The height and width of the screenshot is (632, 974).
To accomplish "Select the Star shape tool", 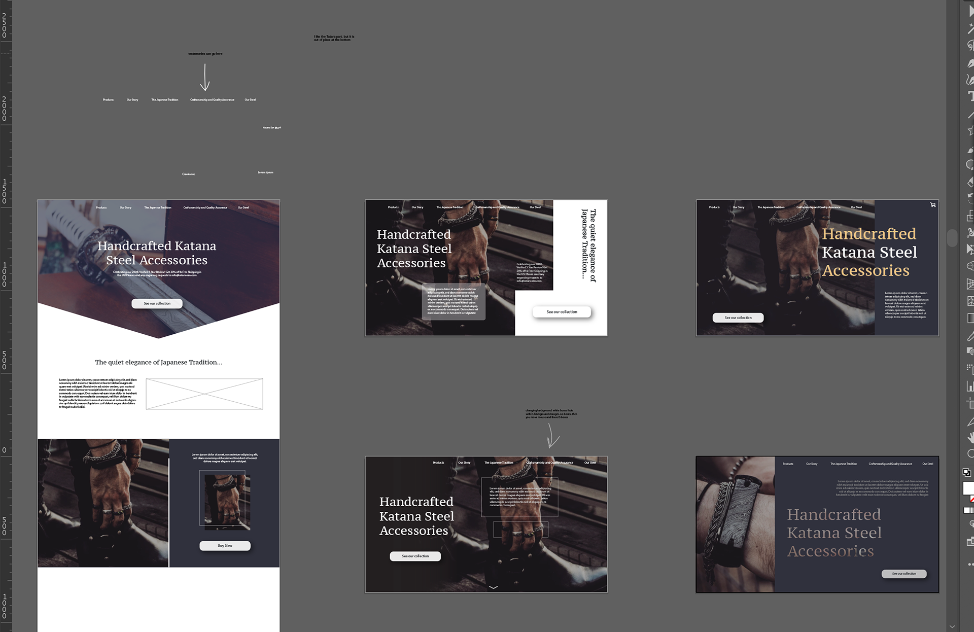I will click(970, 131).
